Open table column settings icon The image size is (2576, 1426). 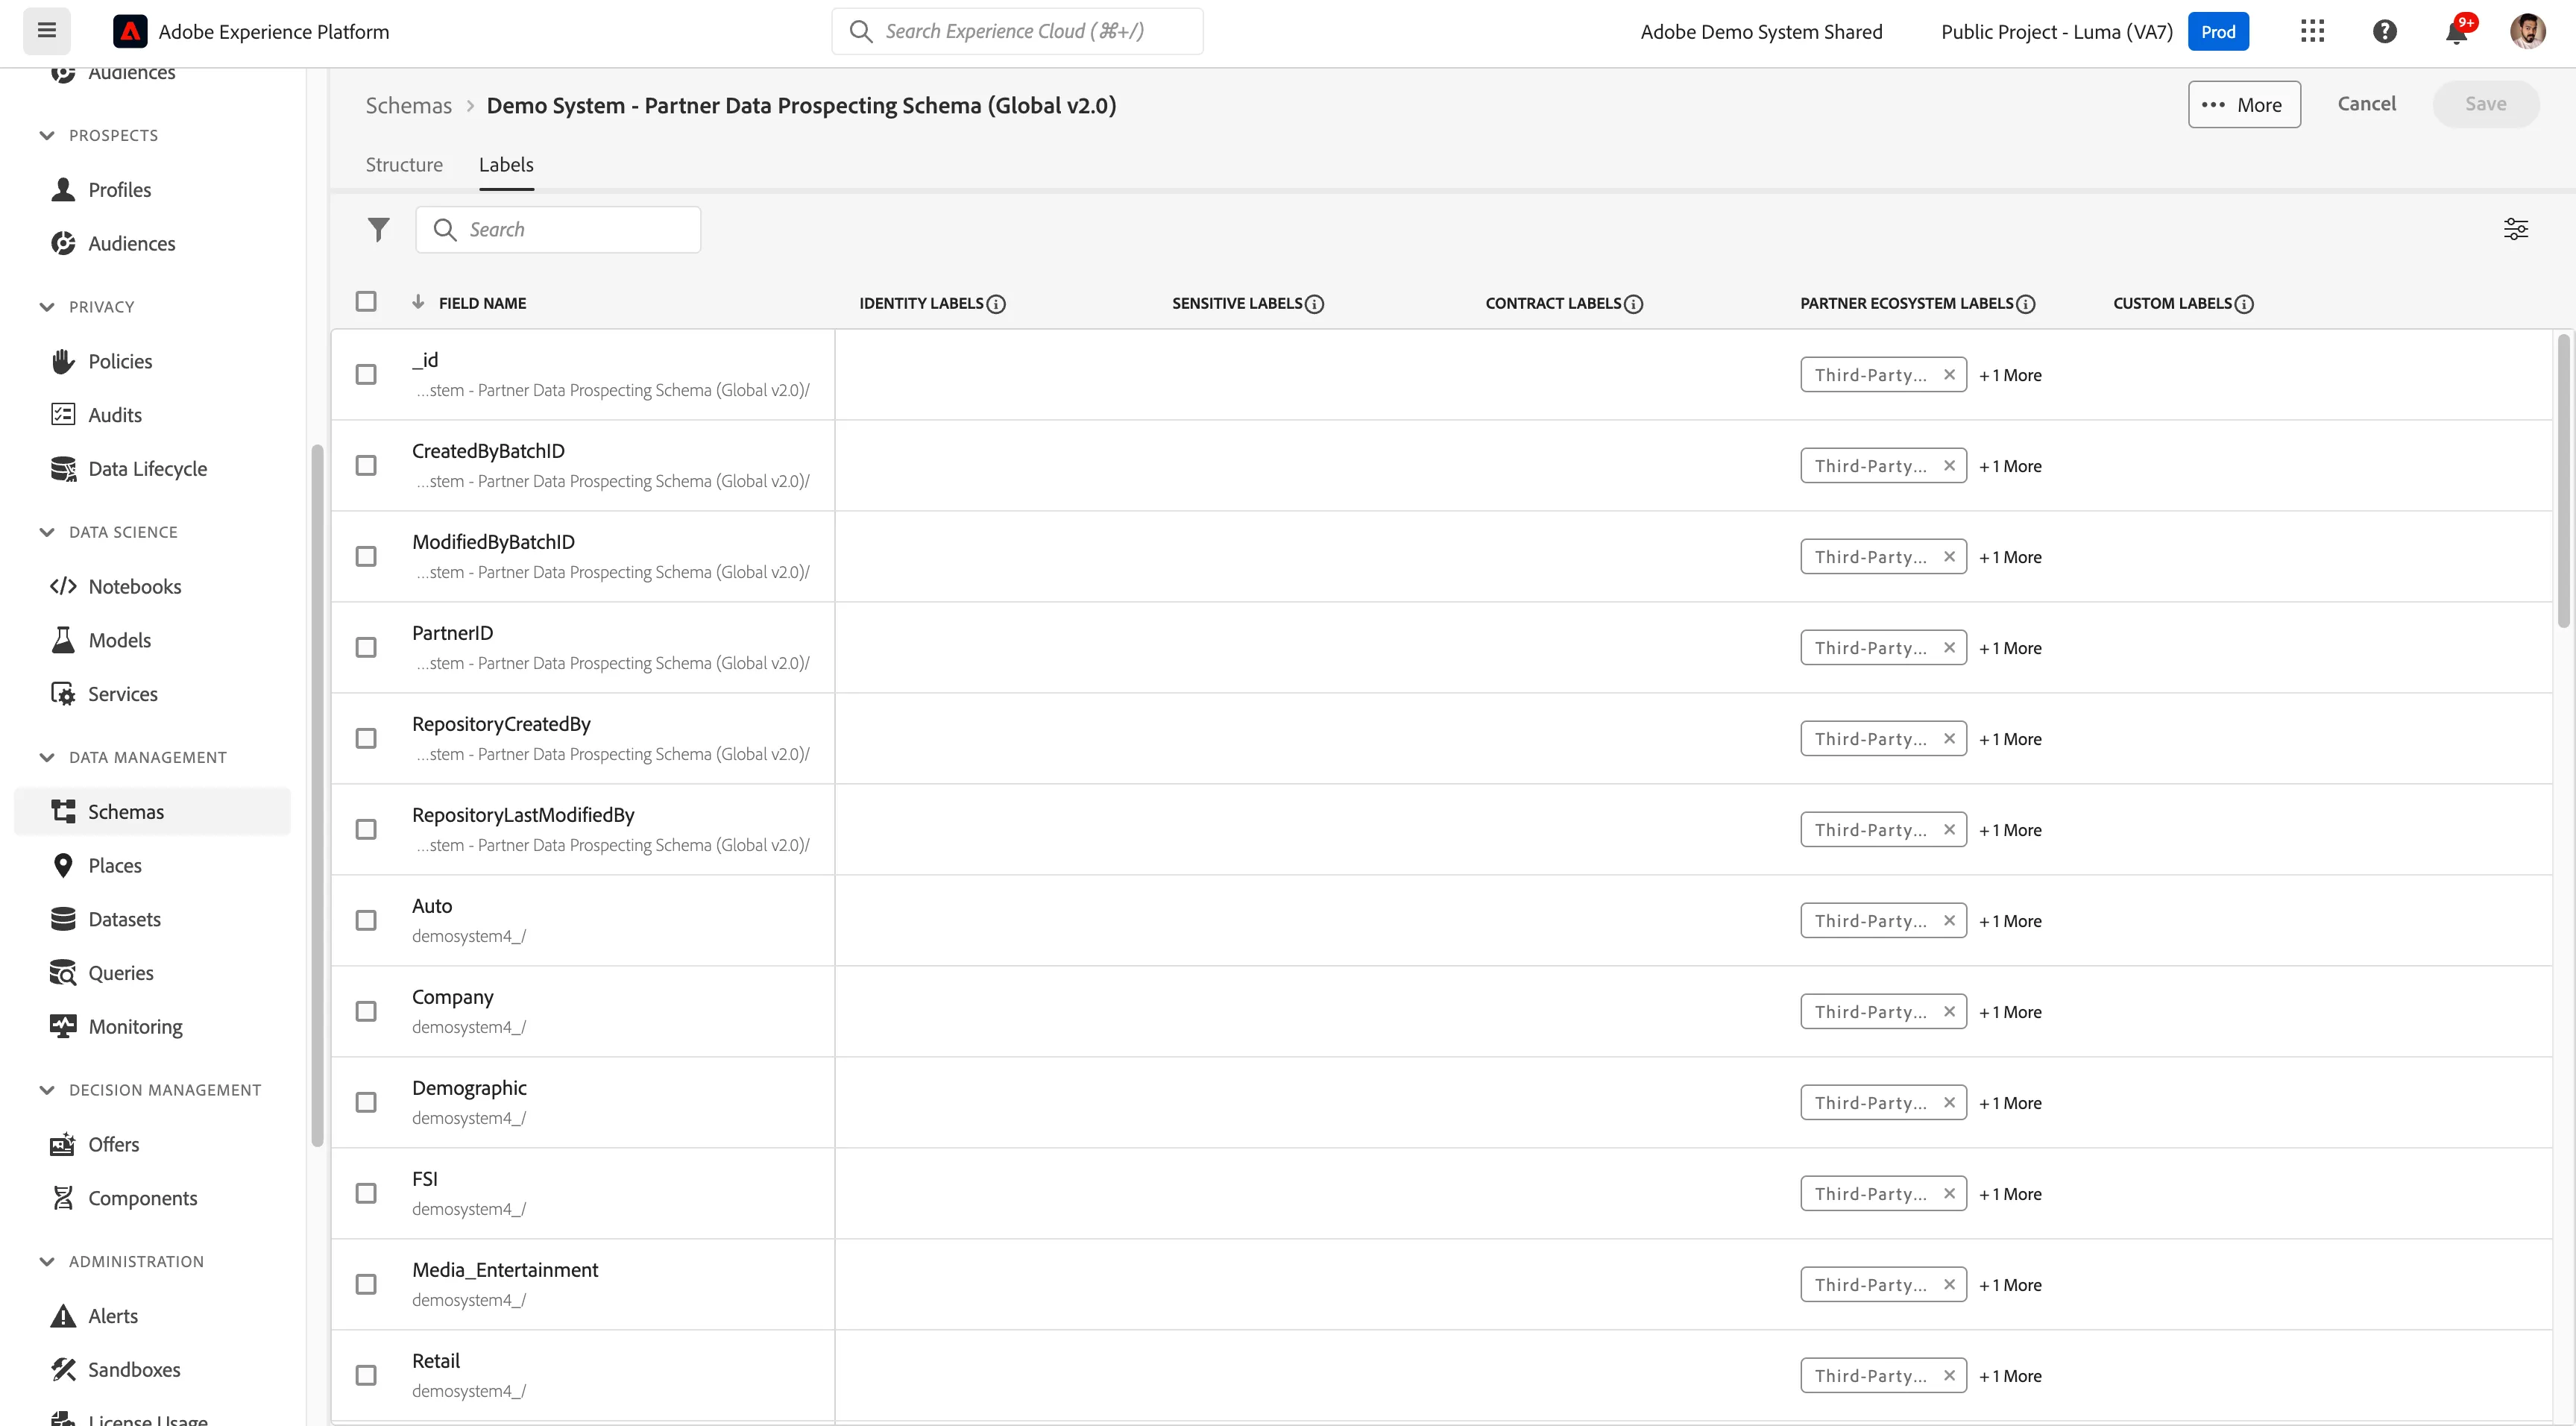[x=2516, y=229]
